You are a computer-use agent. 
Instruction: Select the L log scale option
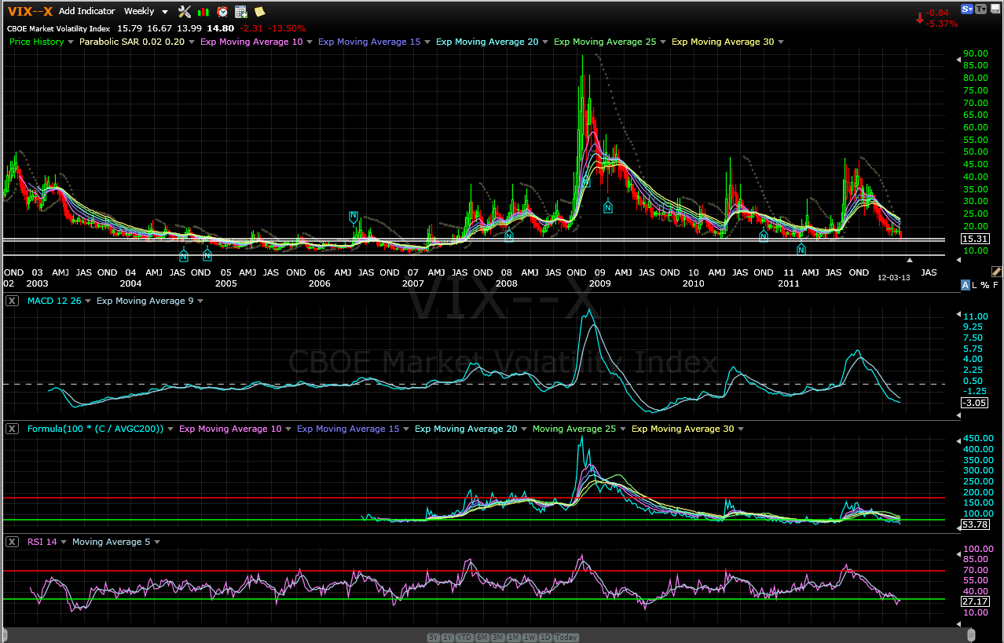point(975,285)
